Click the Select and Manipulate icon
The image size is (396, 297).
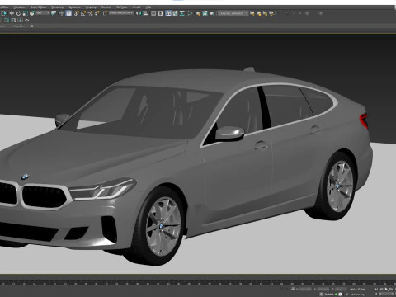pyautogui.click(x=62, y=13)
